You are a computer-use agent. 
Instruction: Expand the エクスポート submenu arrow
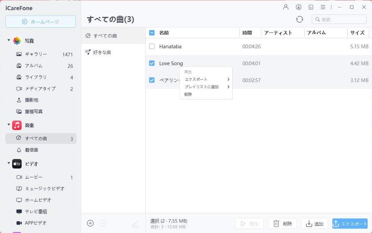point(228,79)
